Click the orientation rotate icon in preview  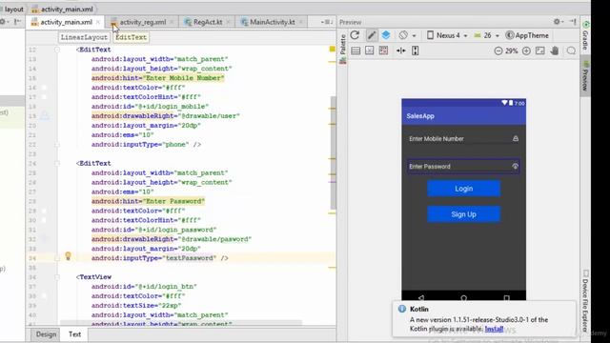point(403,35)
